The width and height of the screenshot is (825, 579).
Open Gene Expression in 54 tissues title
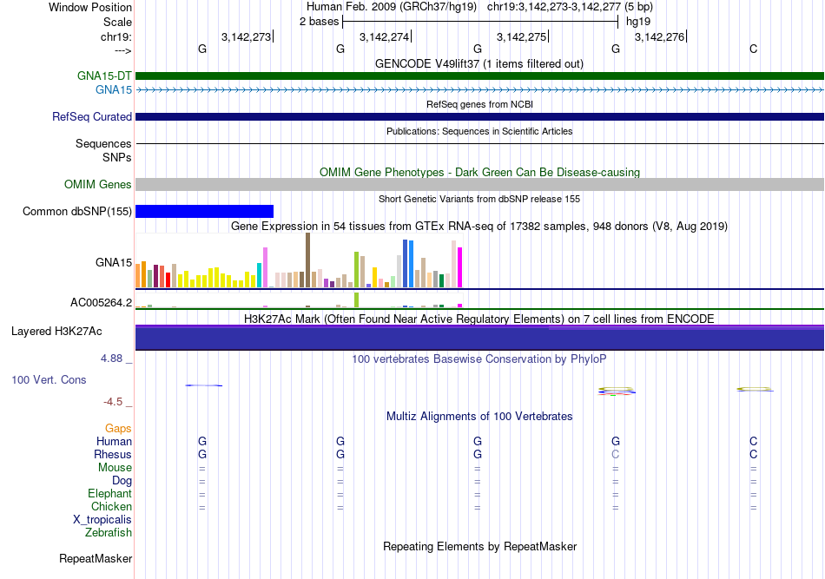479,226
